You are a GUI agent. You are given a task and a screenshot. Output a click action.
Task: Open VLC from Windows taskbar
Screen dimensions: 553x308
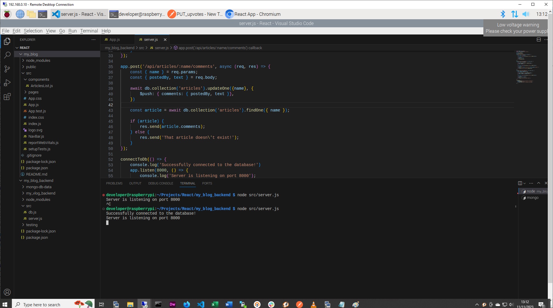[x=314, y=304]
